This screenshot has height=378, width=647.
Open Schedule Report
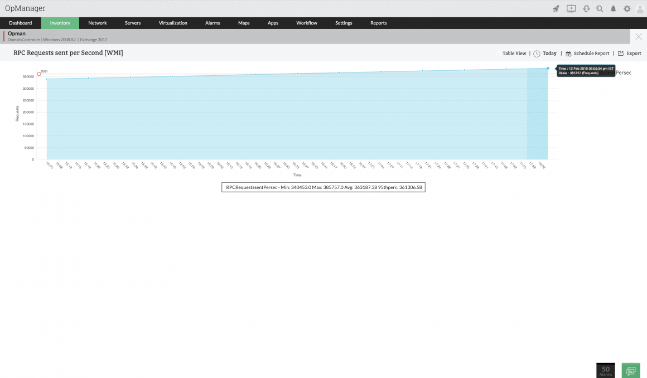coord(587,53)
